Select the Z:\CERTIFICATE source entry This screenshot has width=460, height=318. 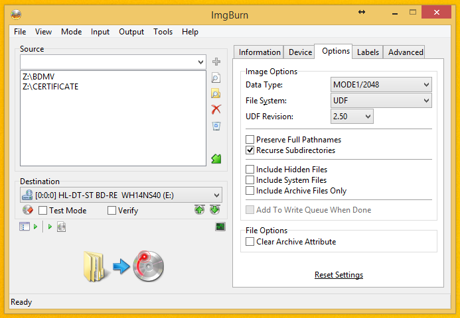(x=50, y=87)
